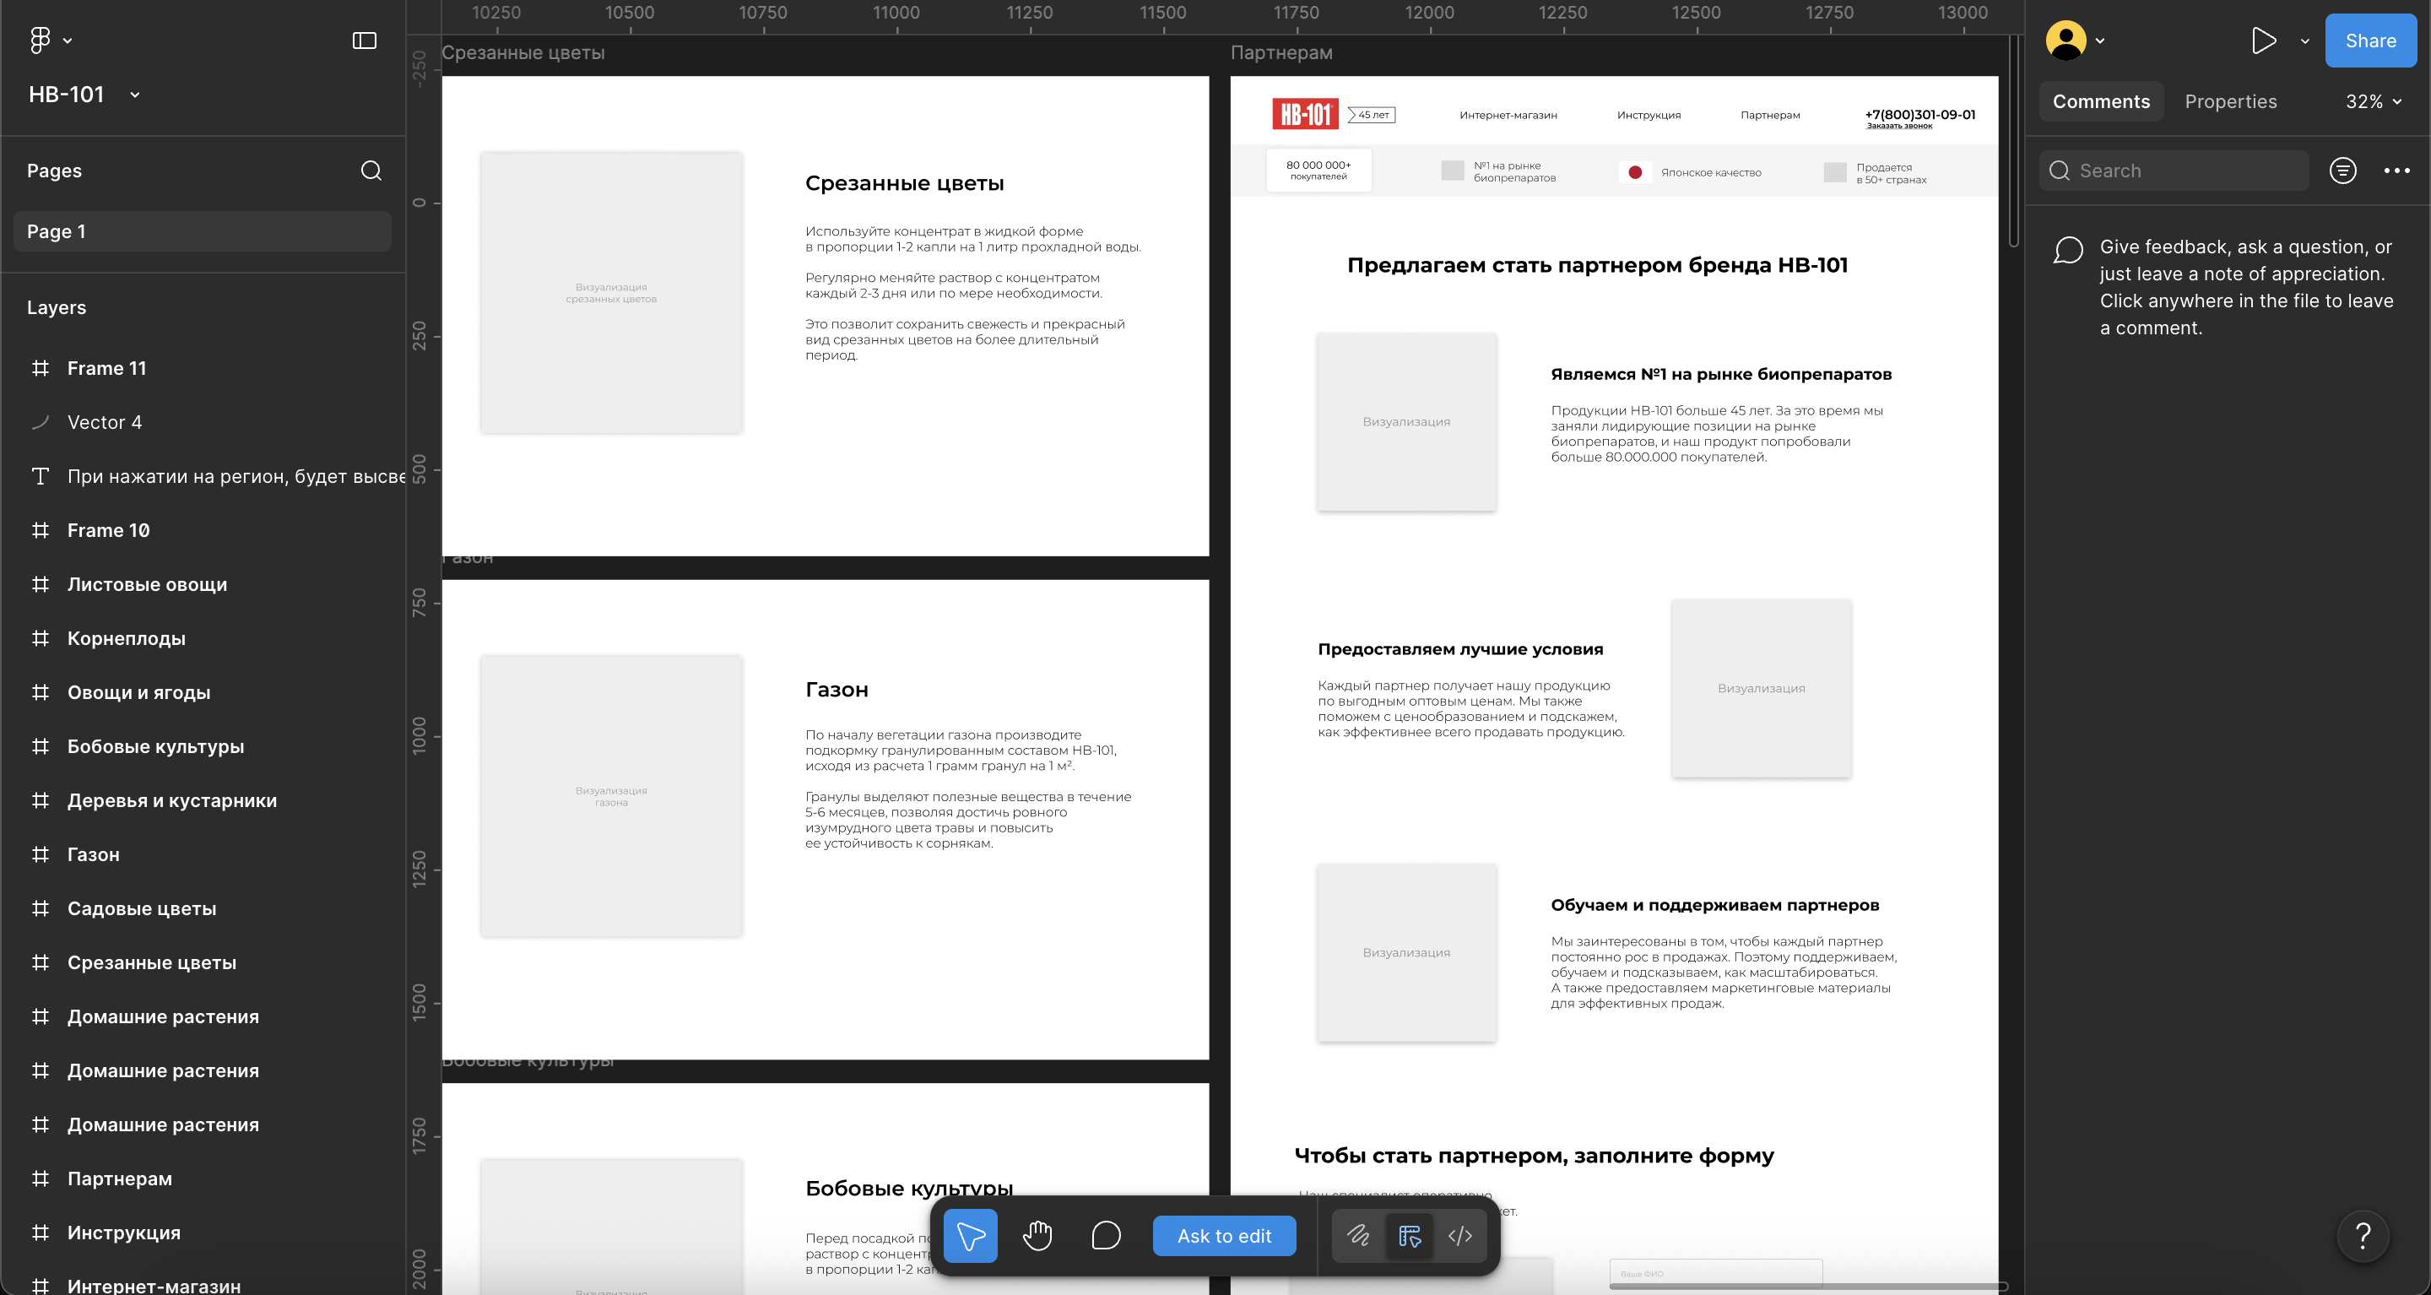Open the help question mark button
Image resolution: width=2431 pixels, height=1295 pixels.
click(x=2363, y=1236)
